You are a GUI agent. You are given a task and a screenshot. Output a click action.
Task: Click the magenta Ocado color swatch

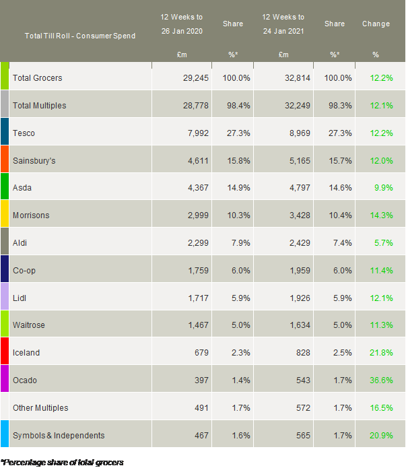click(4, 380)
